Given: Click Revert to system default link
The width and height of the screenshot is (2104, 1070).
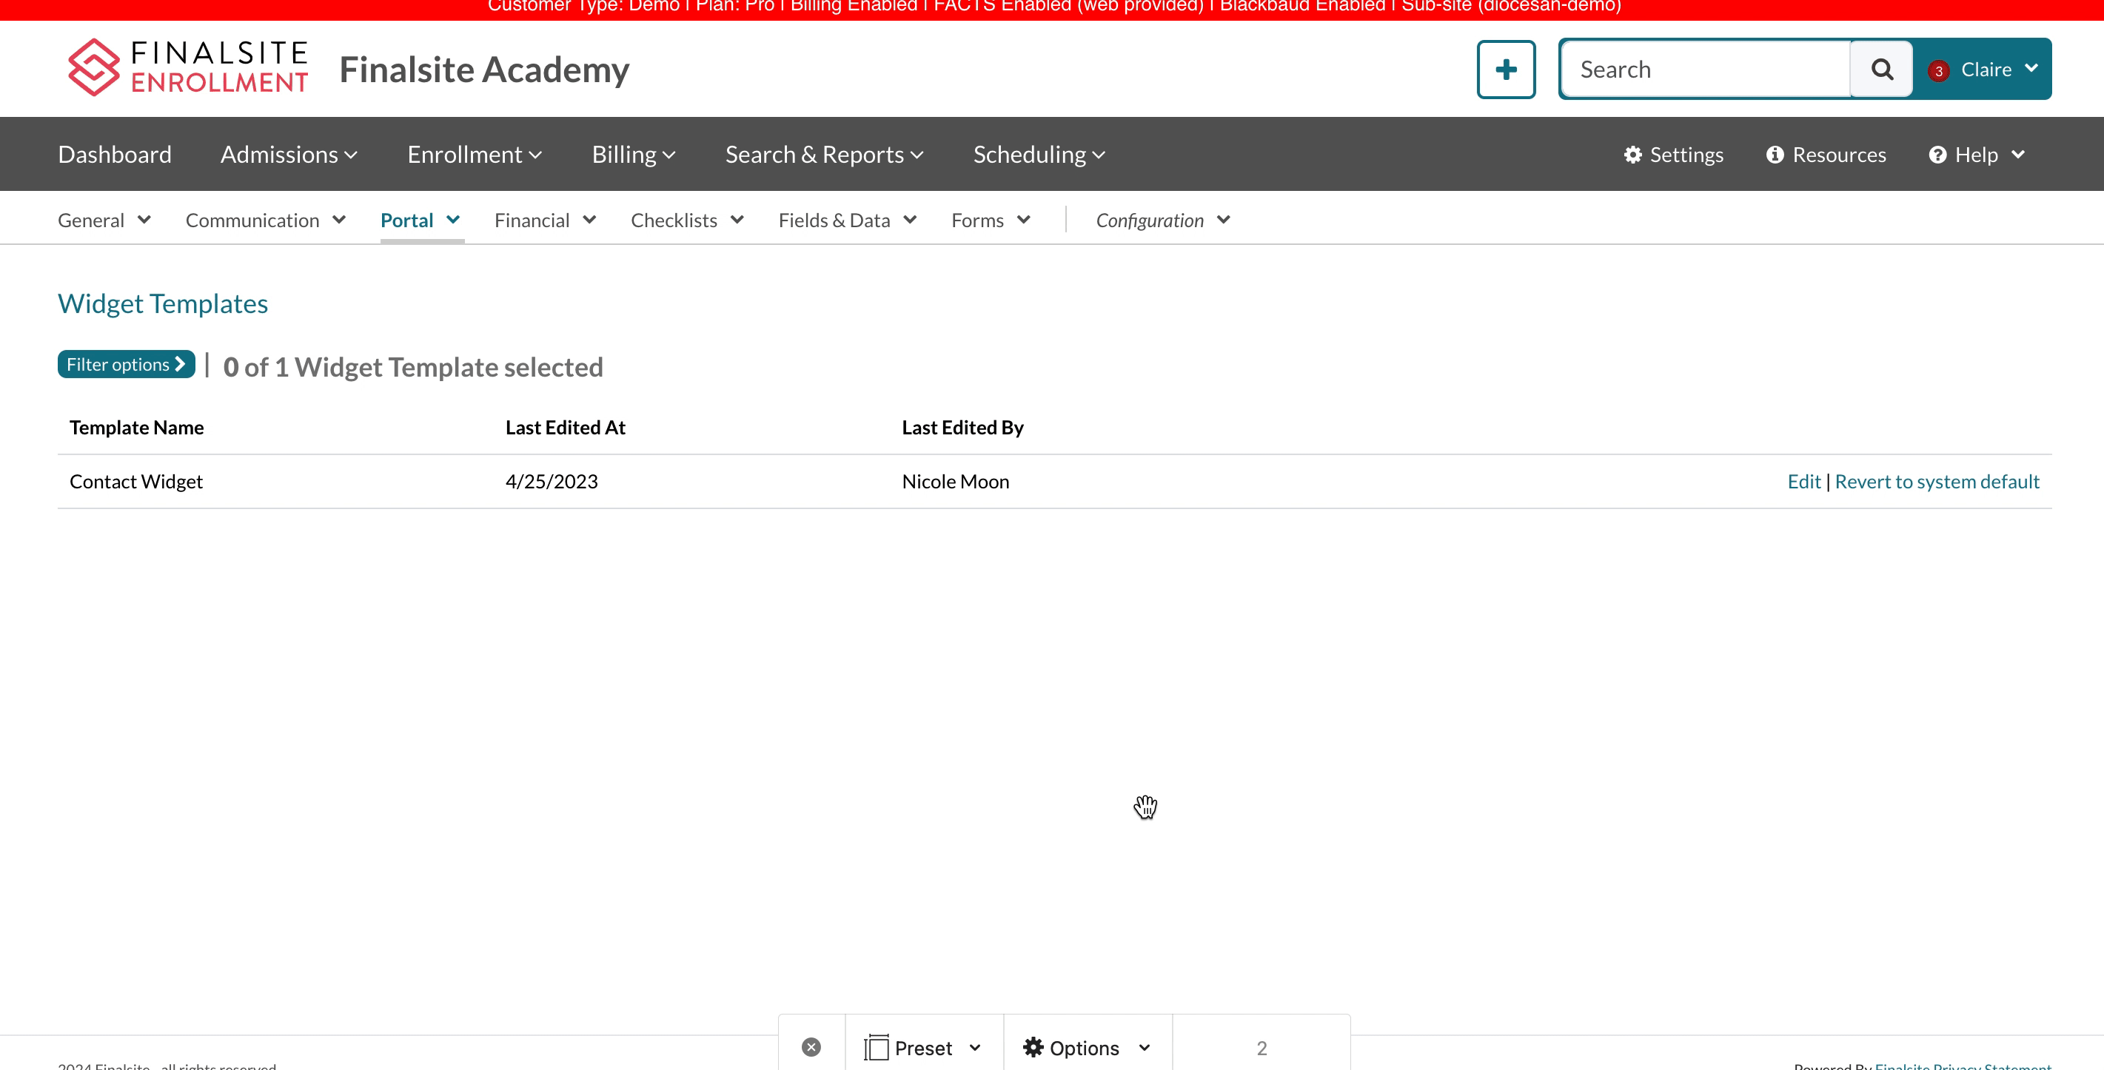Looking at the screenshot, I should 1936,482.
